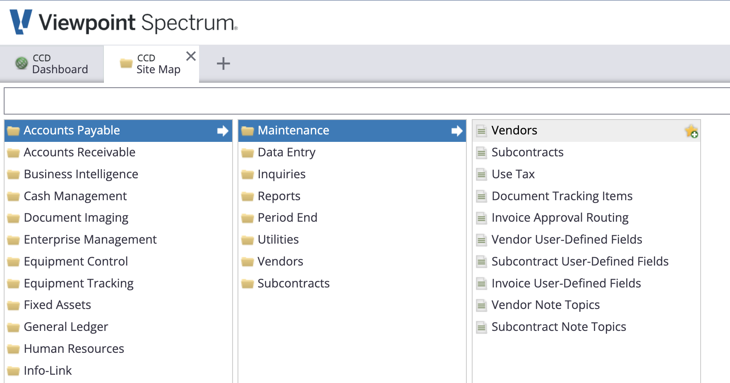Select the Maintenance folder

click(352, 131)
